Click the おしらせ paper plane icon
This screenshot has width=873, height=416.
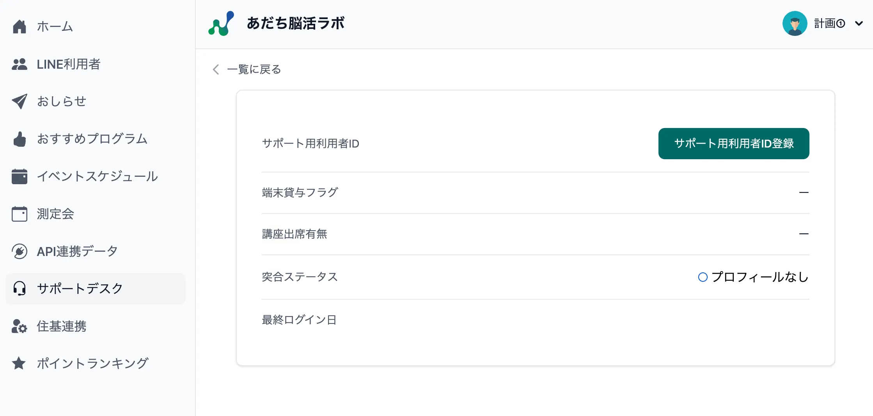click(19, 101)
